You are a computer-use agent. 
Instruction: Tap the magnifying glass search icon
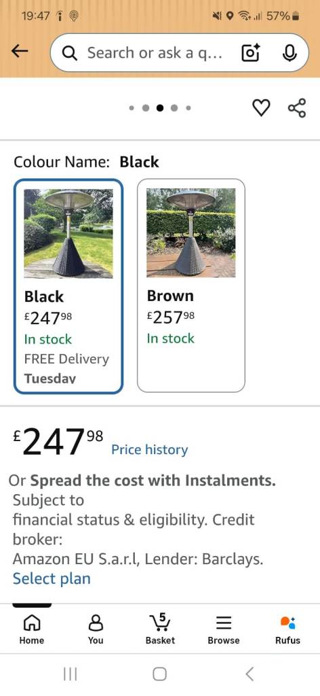(x=69, y=53)
